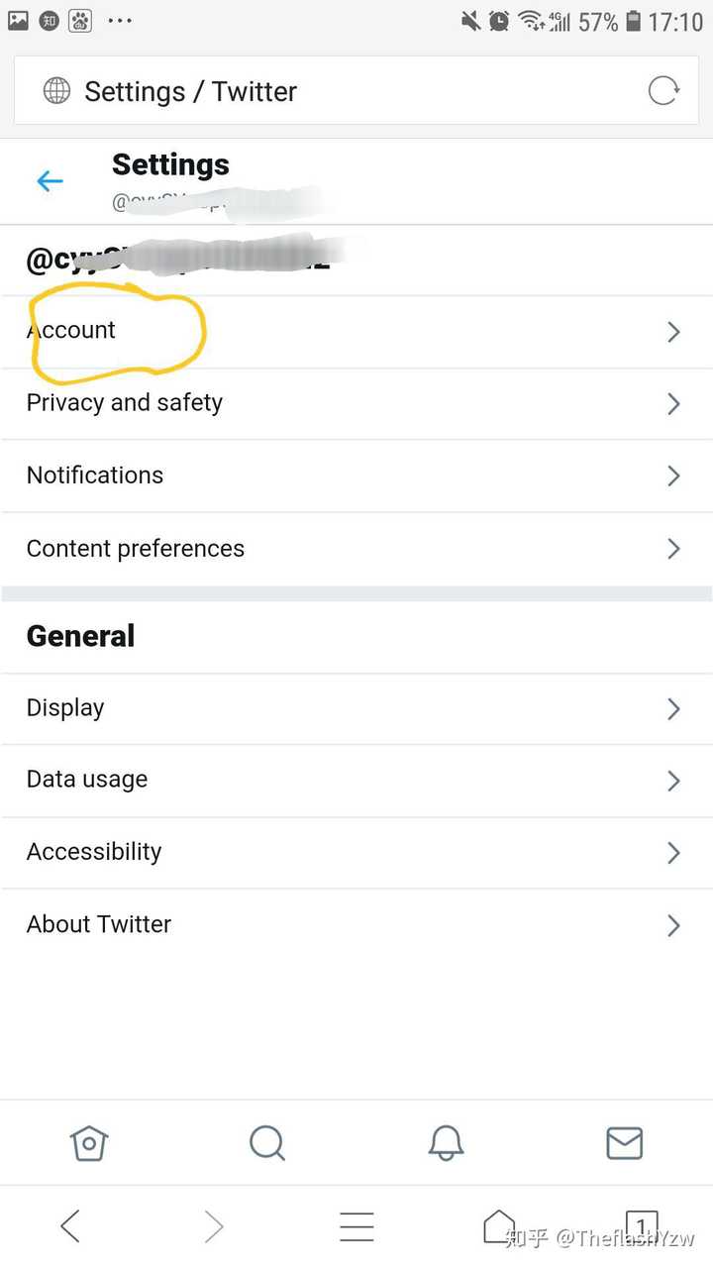Viewport: 713px width, 1268px height.
Task: Open the browser tab switcher
Action: click(642, 1226)
